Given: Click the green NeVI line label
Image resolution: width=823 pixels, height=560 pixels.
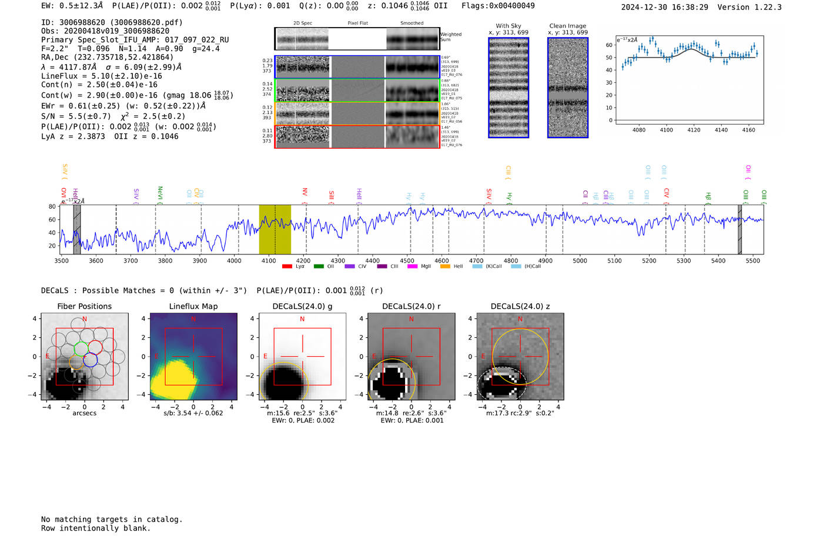Looking at the screenshot, I should 160,195.
